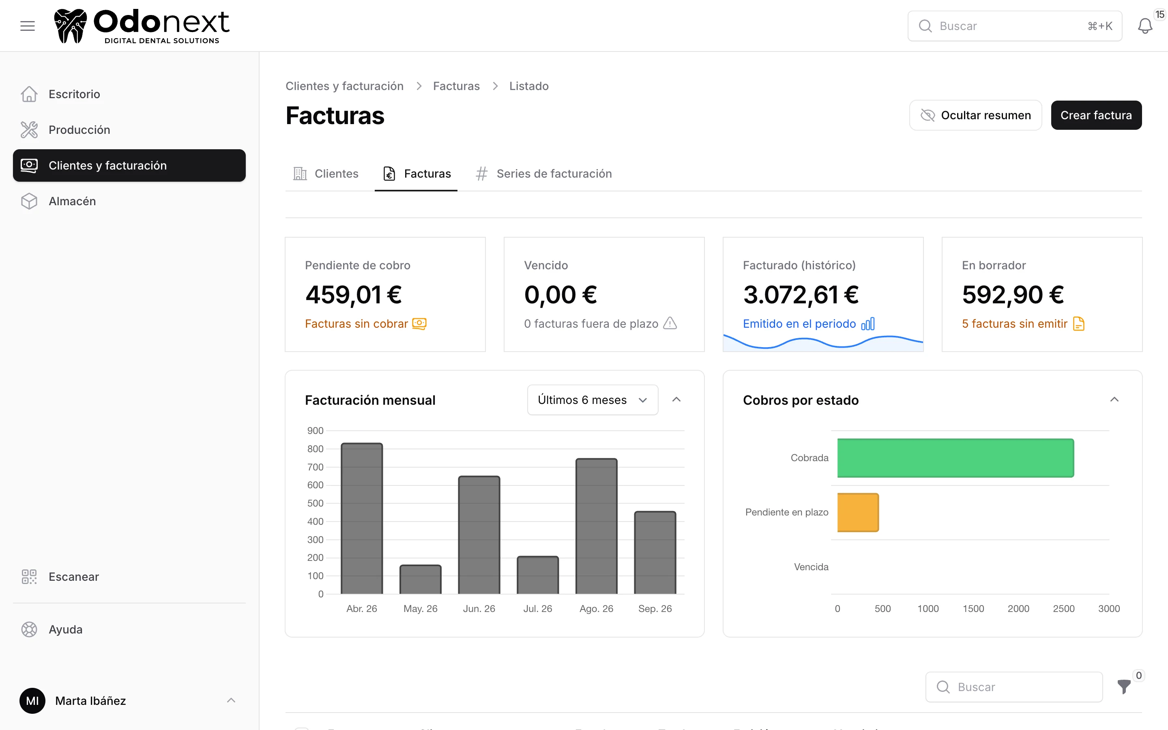The image size is (1168, 730).
Task: Click the Pendiente de cobro 459,01 € amount
Action: (354, 295)
